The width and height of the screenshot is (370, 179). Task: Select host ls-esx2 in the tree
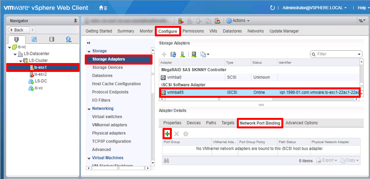(x=41, y=74)
